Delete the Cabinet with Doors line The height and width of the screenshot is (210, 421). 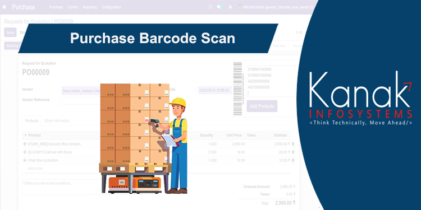coord(293,152)
